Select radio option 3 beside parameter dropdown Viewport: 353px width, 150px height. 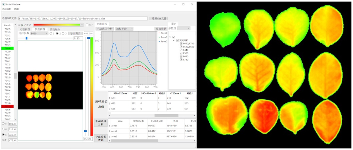point(63,34)
